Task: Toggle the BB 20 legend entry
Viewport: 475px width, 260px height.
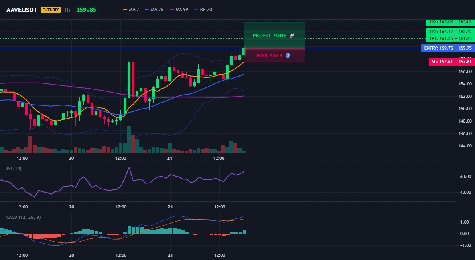Action: (203, 10)
